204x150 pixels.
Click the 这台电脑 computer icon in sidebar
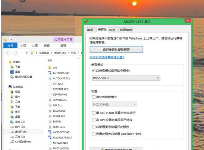[x=10, y=86]
